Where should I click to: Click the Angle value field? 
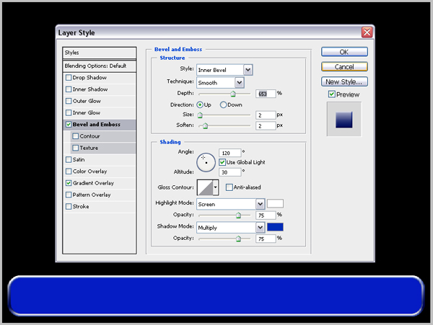[x=229, y=153]
